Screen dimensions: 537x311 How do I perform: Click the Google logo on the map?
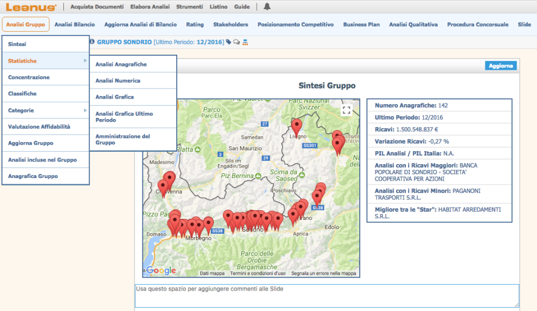point(161,270)
